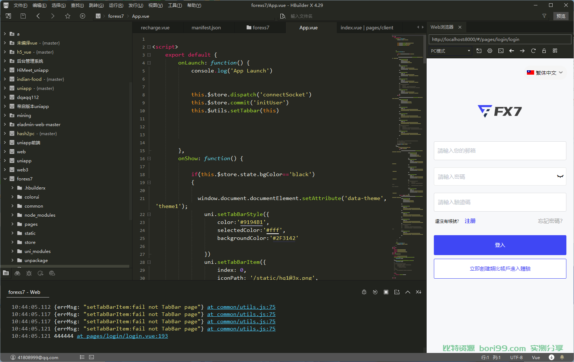
Task: Fold the onLaunch function at line 4
Action: (x=149, y=63)
